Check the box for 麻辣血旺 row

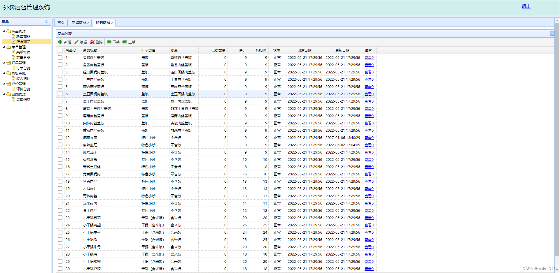(x=60, y=145)
